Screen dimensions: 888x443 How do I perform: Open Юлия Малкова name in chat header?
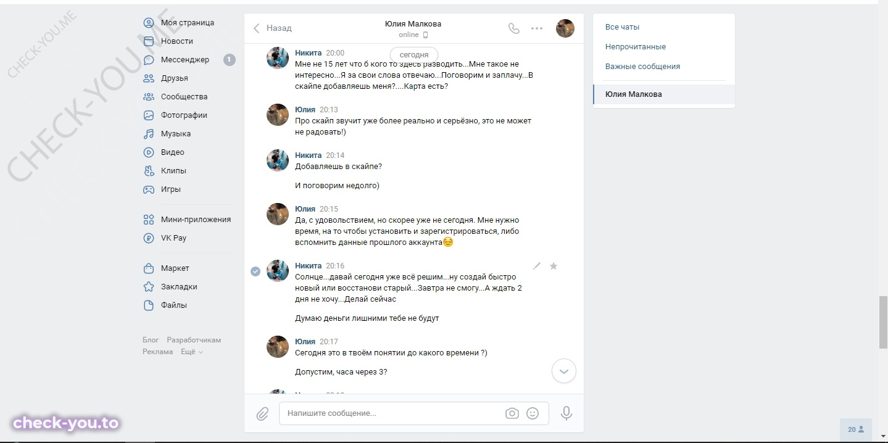(413, 24)
